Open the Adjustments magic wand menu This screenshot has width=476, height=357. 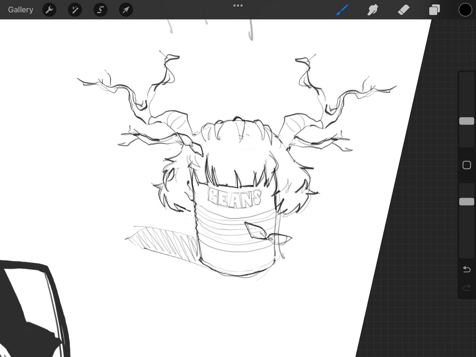coord(75,10)
